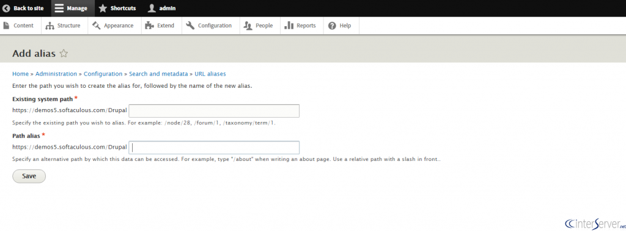
Task: Click the Extend puzzle piece icon
Action: [x=149, y=26]
